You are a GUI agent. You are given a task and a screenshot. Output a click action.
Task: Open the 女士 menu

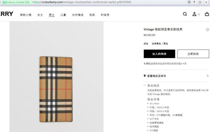[40, 15]
